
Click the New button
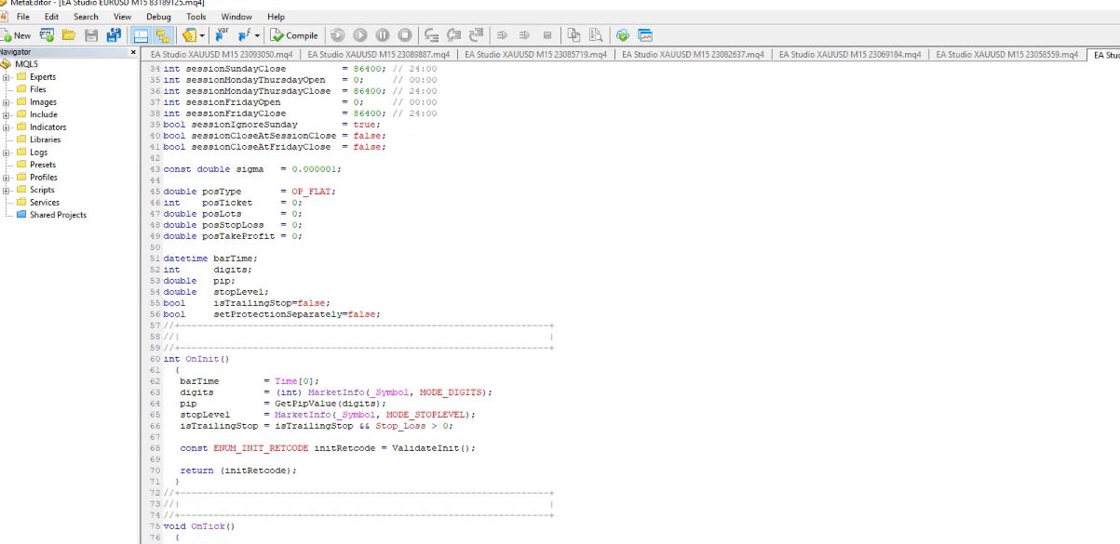tap(19, 34)
